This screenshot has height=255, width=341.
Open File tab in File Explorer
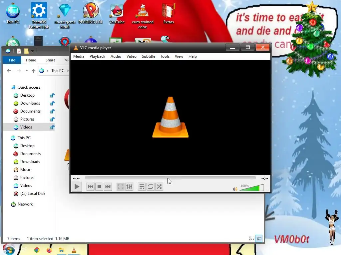12,60
